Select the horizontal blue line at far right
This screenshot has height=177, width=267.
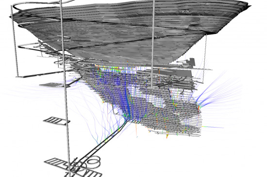213,127
